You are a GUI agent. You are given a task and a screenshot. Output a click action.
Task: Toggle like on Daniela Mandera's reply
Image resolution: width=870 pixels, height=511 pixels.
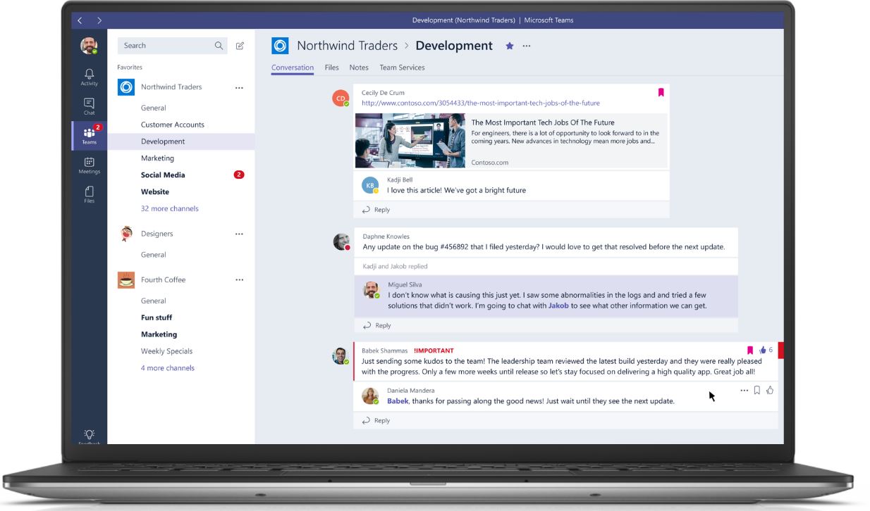point(770,390)
